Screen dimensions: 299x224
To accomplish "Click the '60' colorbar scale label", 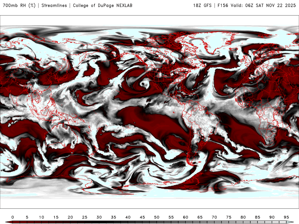I will [x=185, y=217].
